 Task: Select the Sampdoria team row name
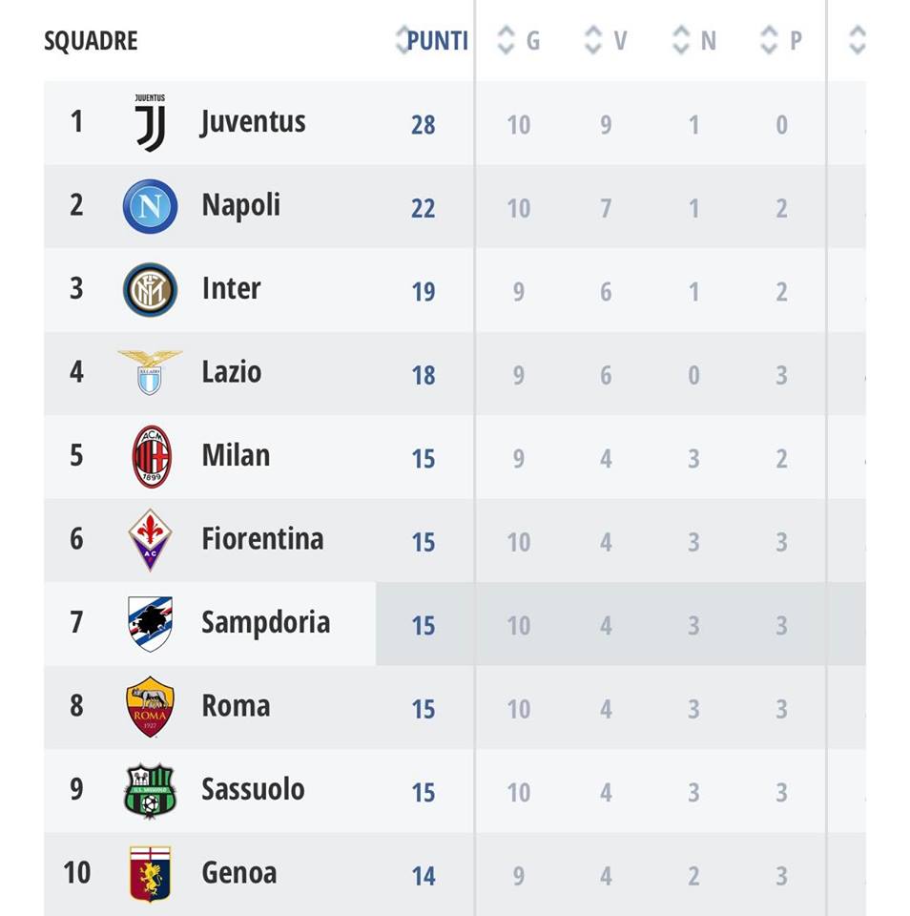265,623
